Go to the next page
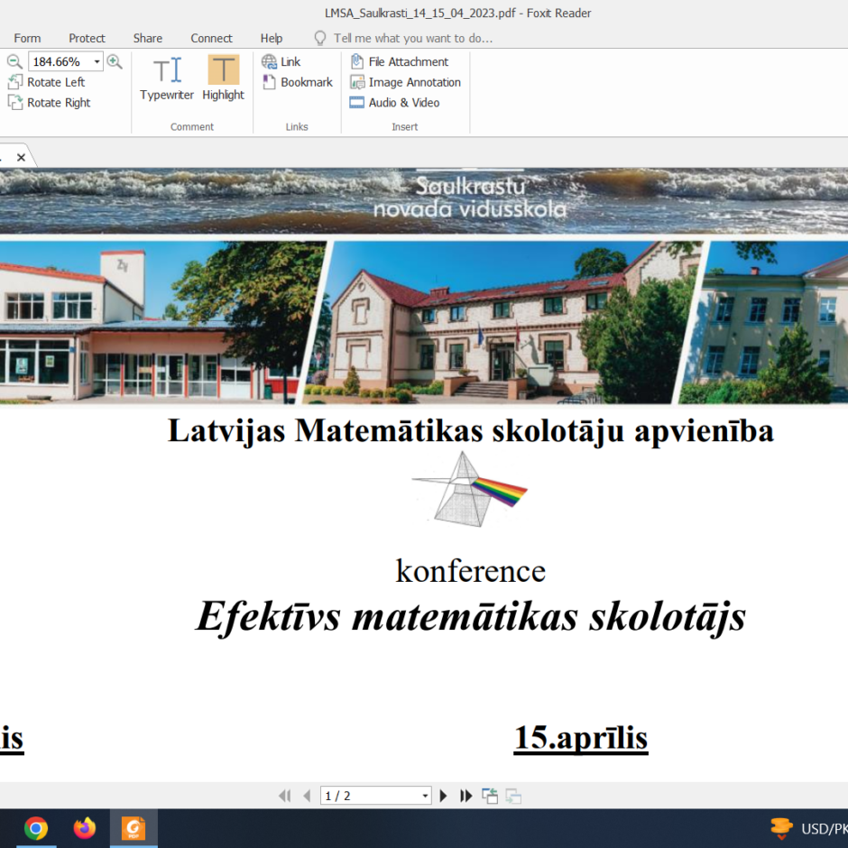The height and width of the screenshot is (848, 848). coord(443,796)
